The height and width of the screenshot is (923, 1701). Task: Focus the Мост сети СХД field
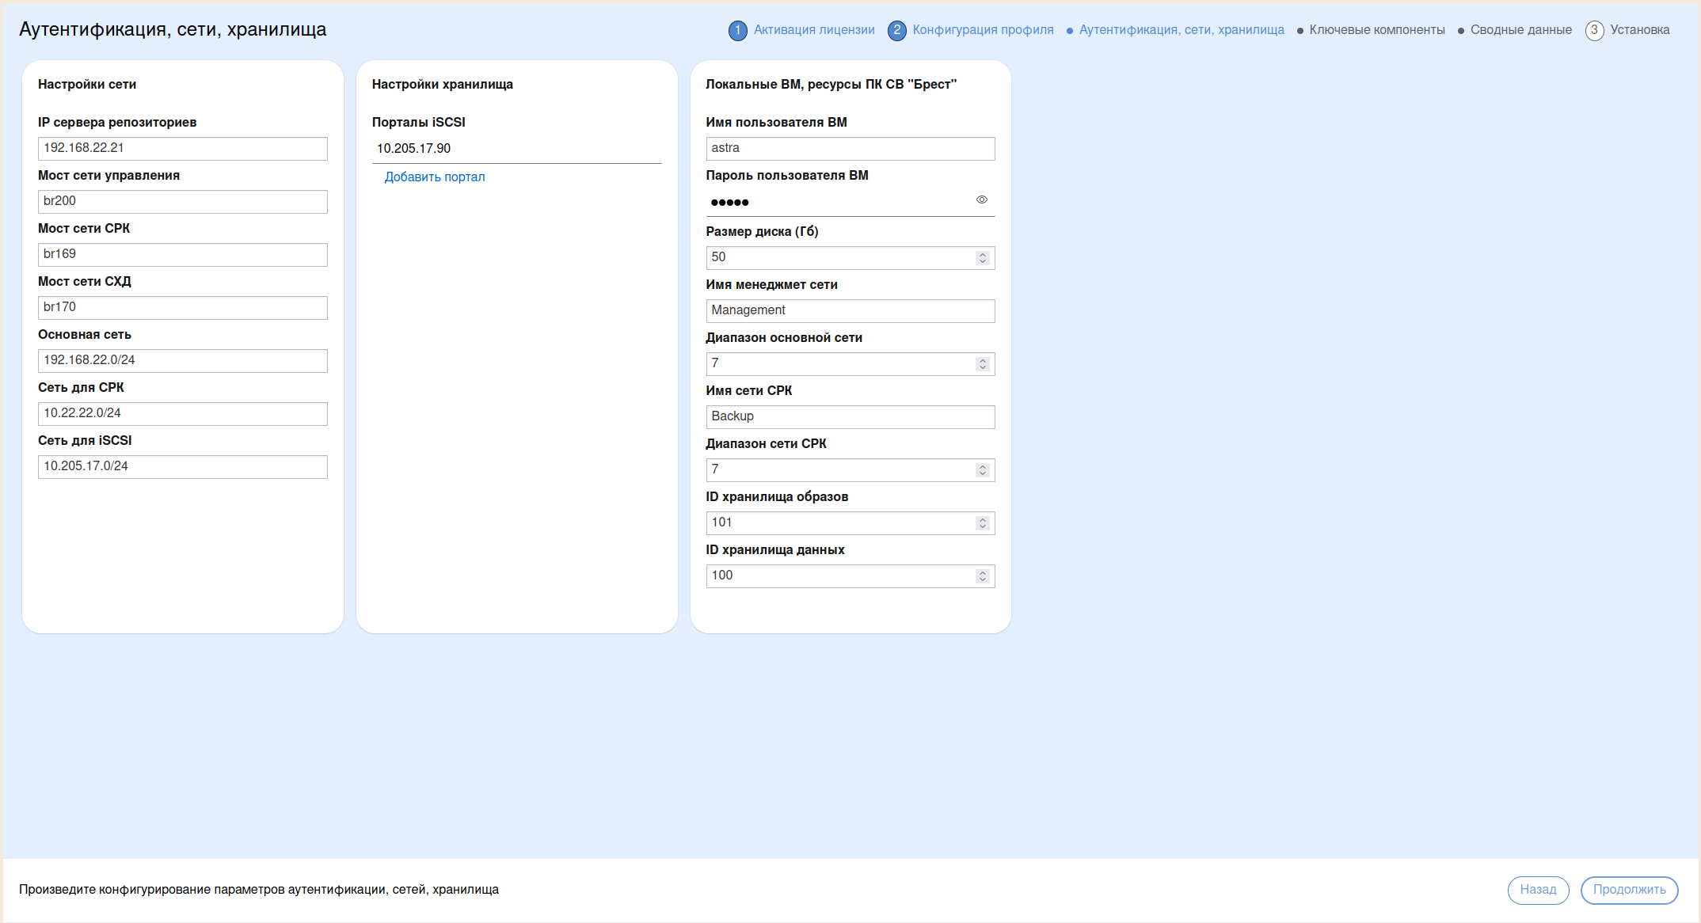[183, 307]
